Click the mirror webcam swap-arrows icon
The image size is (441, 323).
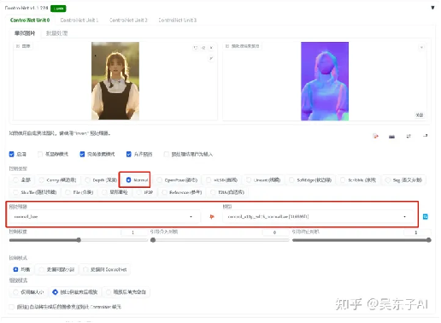(409, 136)
